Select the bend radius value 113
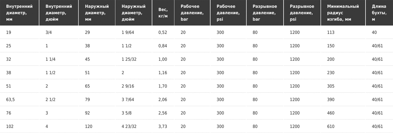Screen dimensions: 393x133 [x=331, y=32]
